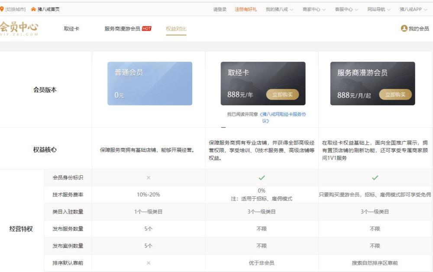
Task: Click green checkmark in 服务商漫游会员 column
Action: (375, 178)
